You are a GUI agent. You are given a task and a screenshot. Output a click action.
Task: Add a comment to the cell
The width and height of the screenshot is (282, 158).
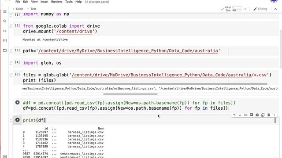[251, 115]
